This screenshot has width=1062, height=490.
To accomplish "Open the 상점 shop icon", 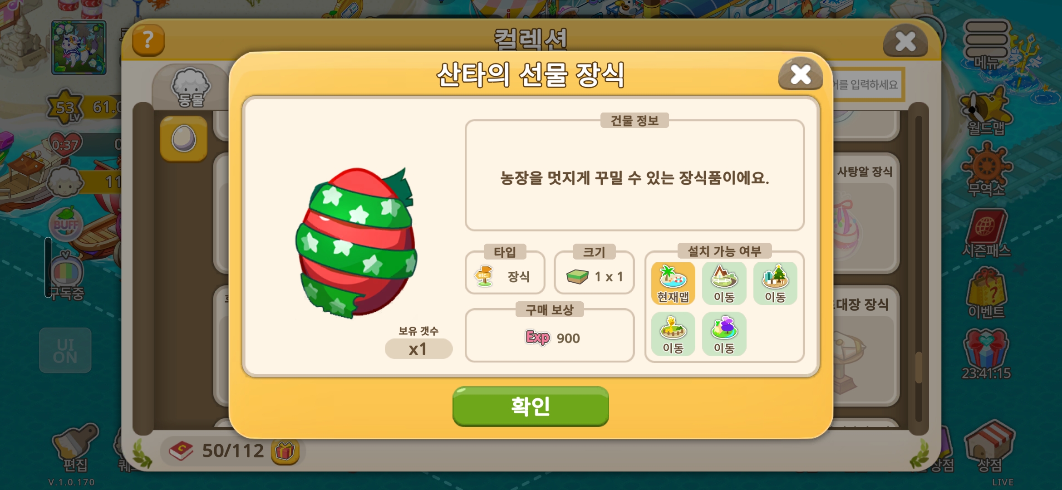I will pyautogui.click(x=989, y=446).
